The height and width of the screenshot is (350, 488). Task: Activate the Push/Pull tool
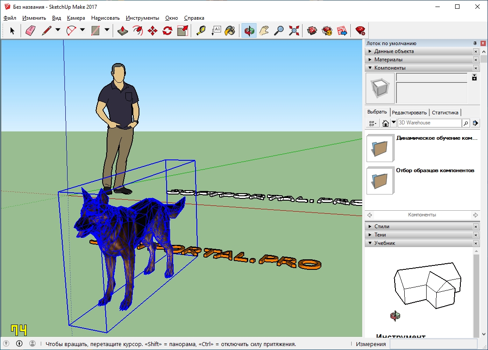point(123,31)
